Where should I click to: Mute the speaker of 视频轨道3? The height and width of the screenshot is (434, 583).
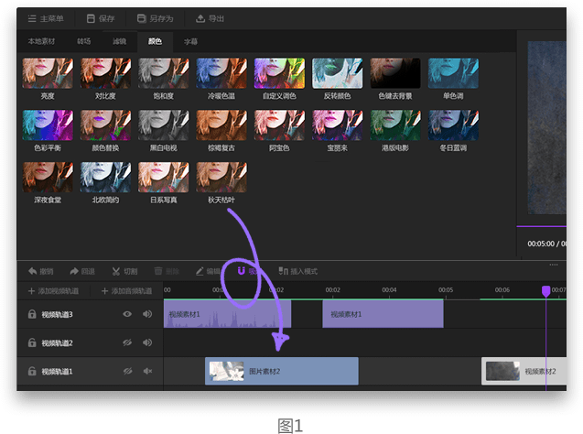coord(147,314)
